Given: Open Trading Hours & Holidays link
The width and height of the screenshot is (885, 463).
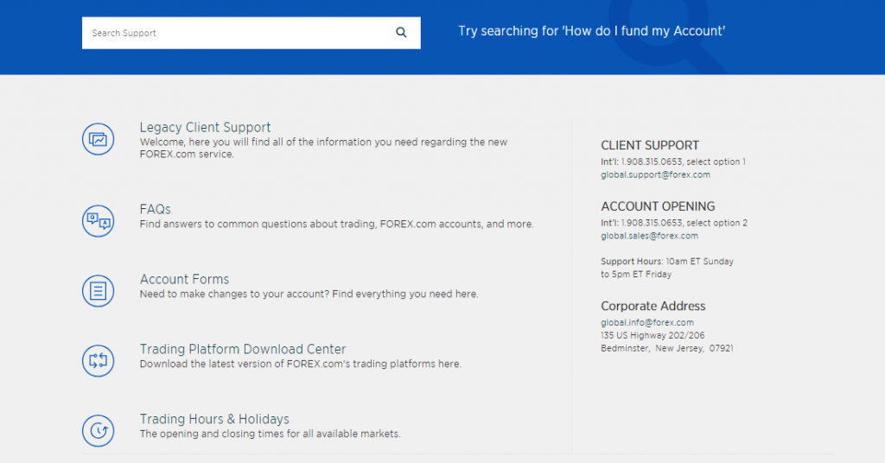Looking at the screenshot, I should [x=214, y=419].
